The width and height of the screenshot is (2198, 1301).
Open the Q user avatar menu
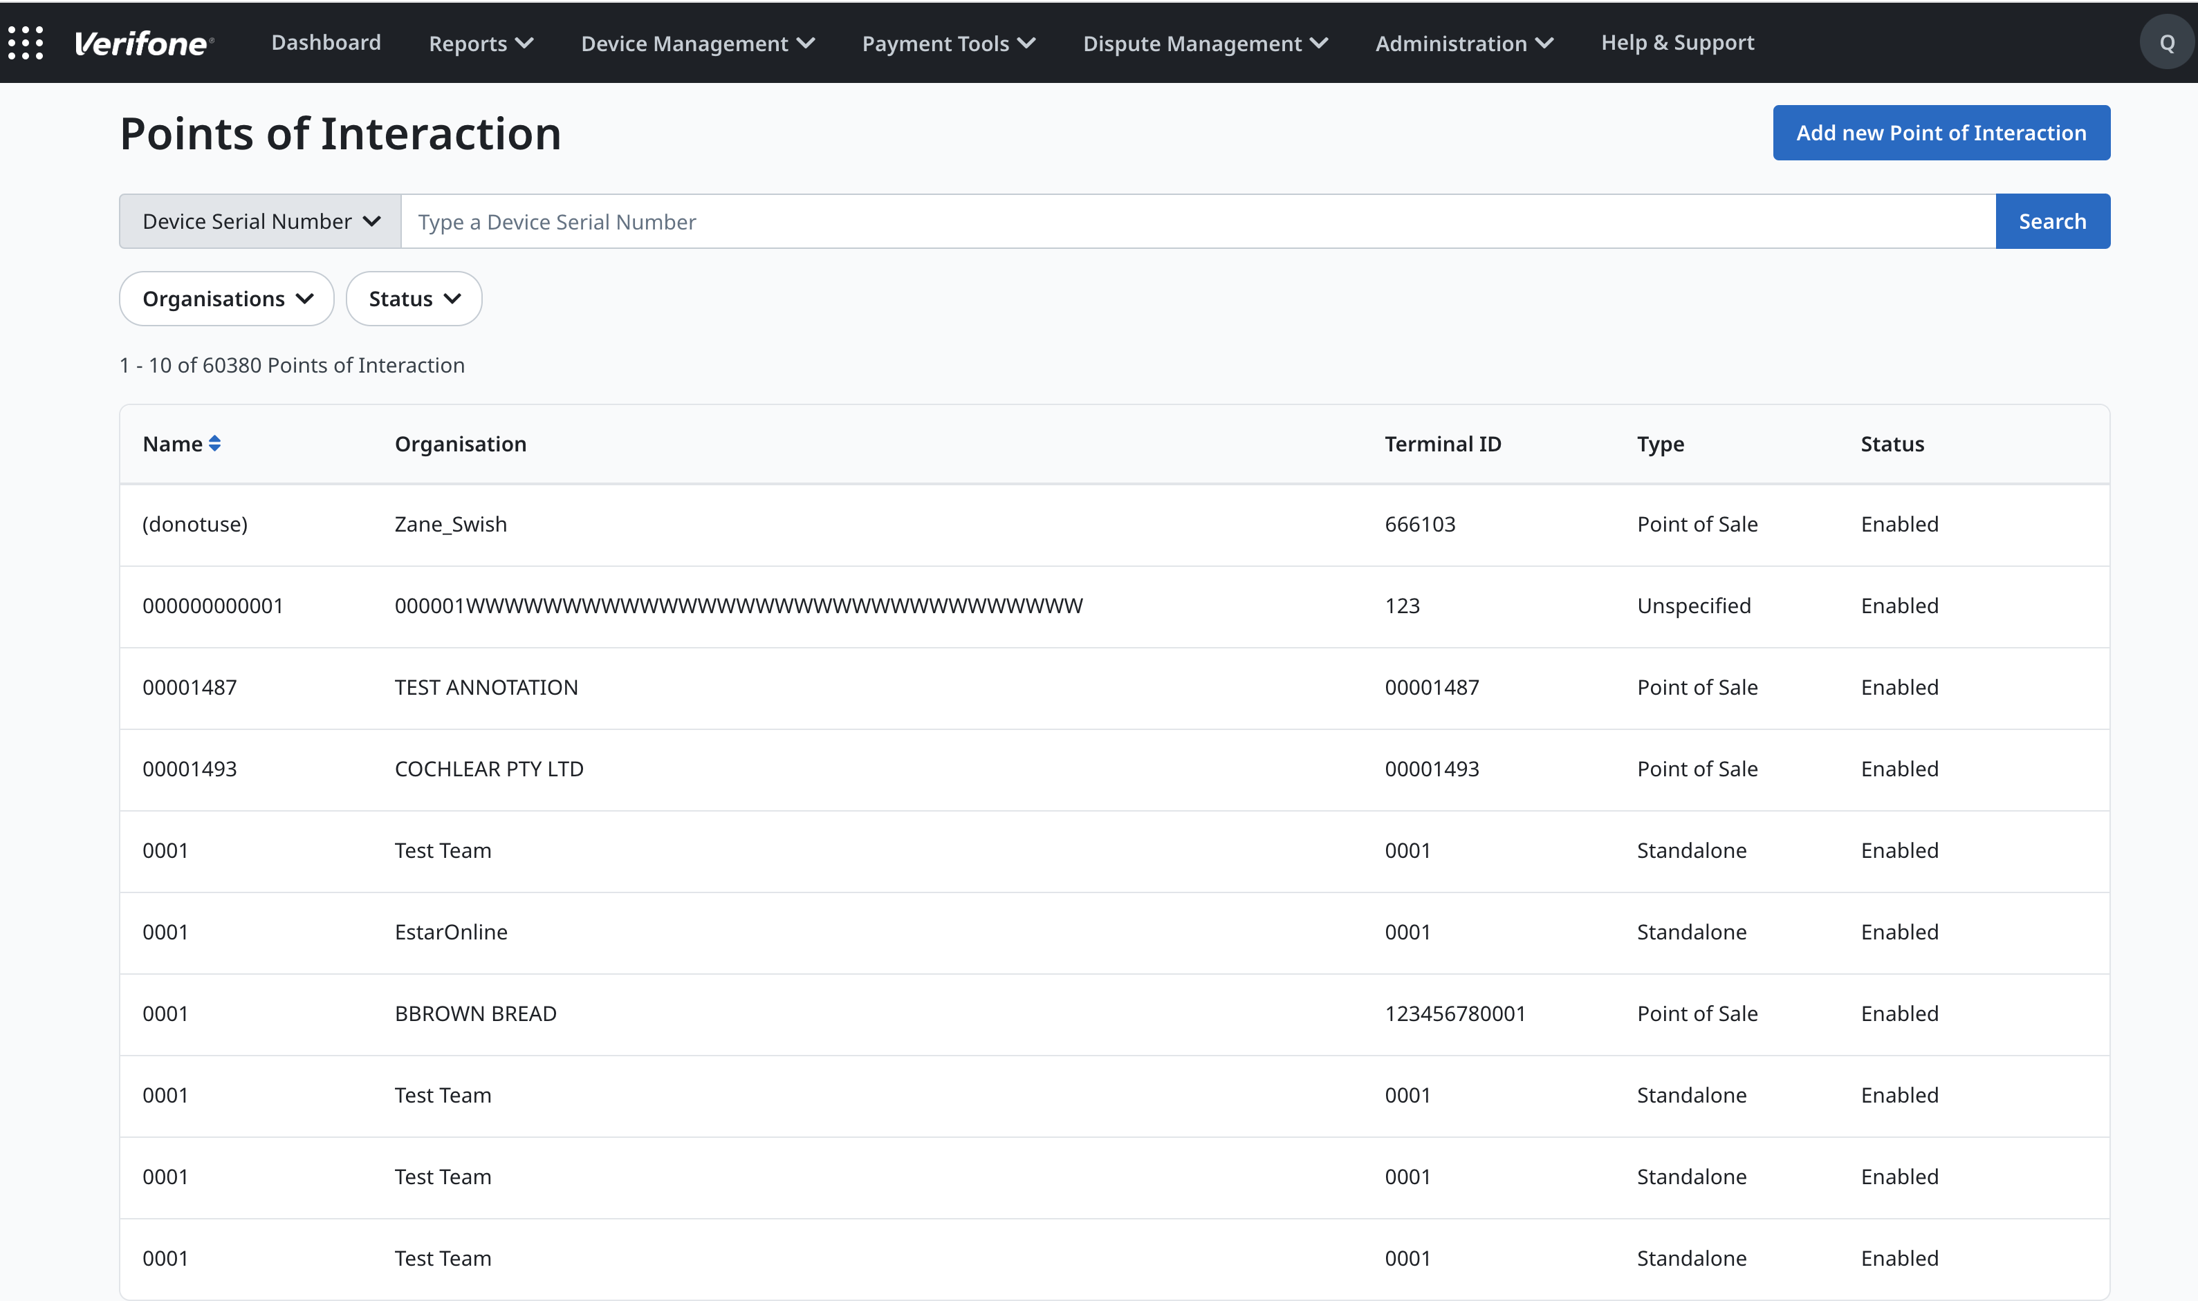2166,43
